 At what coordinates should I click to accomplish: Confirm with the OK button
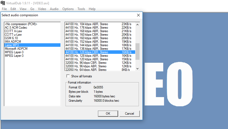point(108,114)
